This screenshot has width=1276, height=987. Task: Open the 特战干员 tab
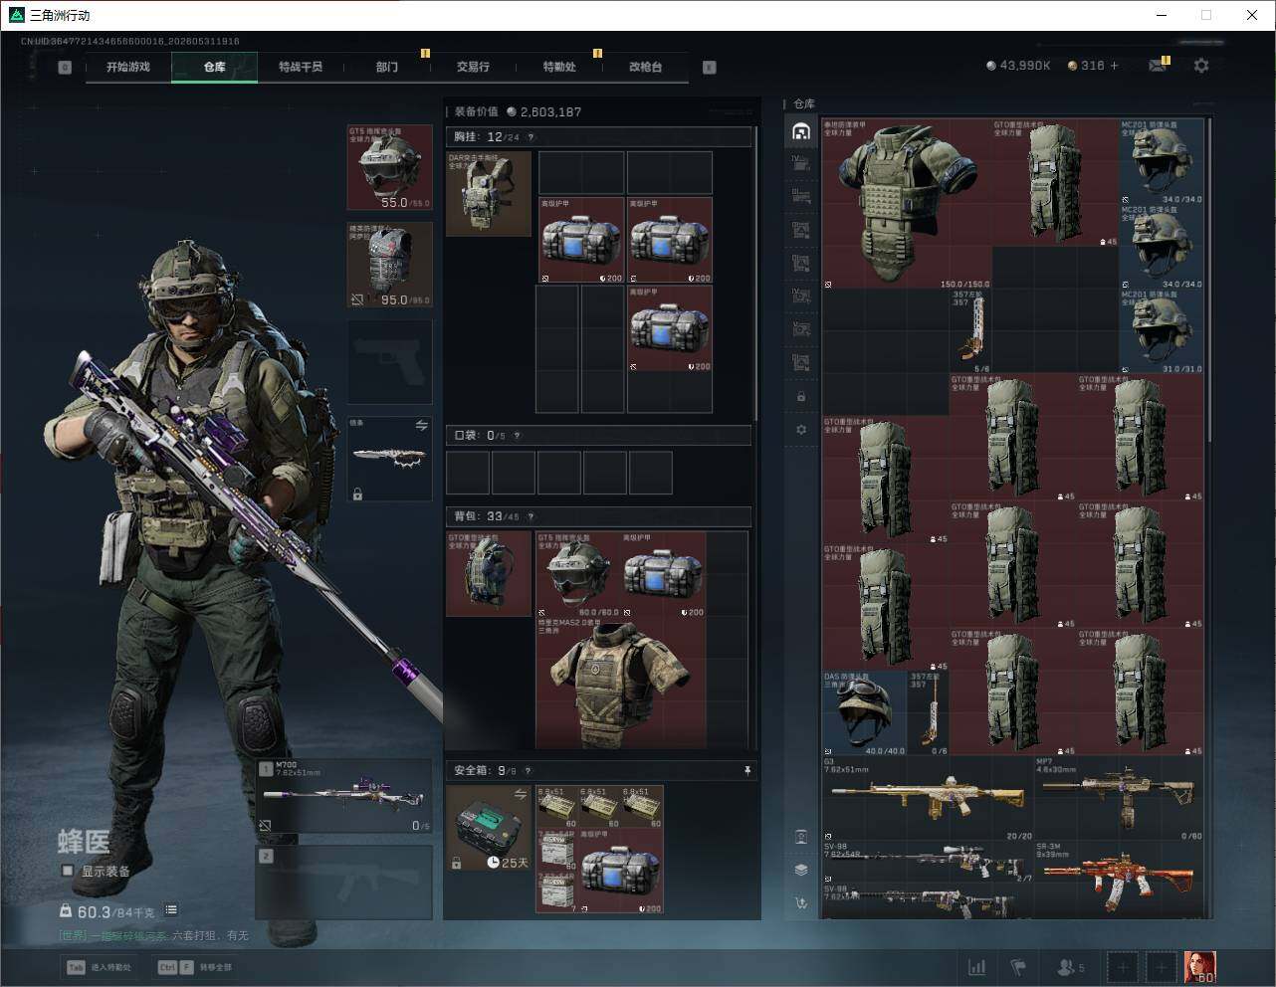[x=301, y=67]
